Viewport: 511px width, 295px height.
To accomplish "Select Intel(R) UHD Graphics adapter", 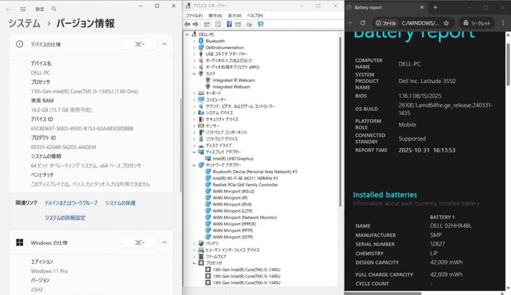I will pyautogui.click(x=233, y=158).
